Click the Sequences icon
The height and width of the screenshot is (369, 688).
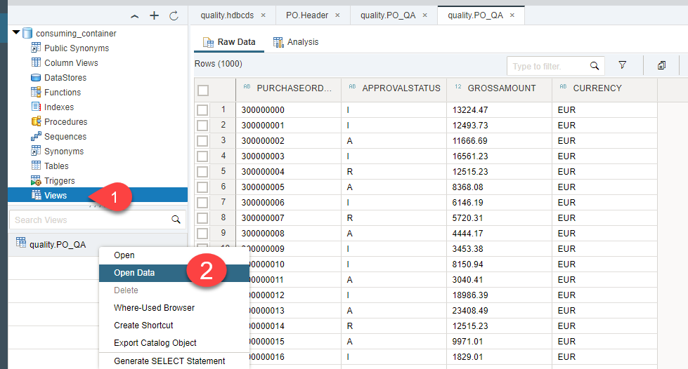36,136
